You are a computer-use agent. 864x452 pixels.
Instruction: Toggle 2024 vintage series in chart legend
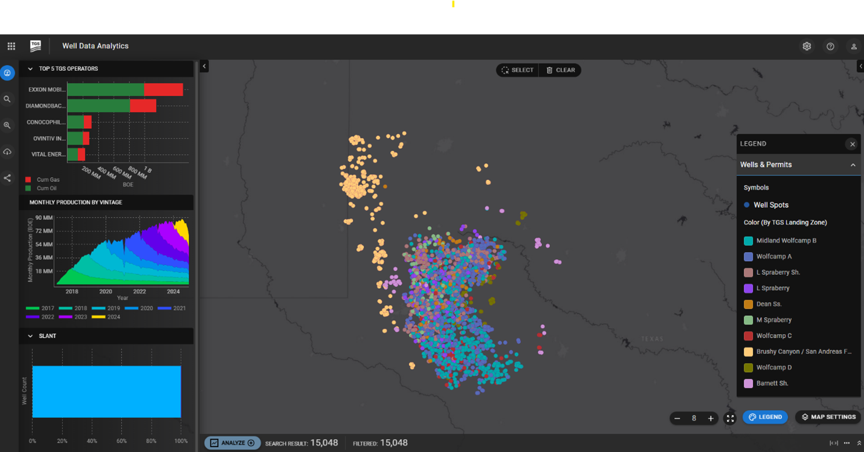pyautogui.click(x=97, y=317)
